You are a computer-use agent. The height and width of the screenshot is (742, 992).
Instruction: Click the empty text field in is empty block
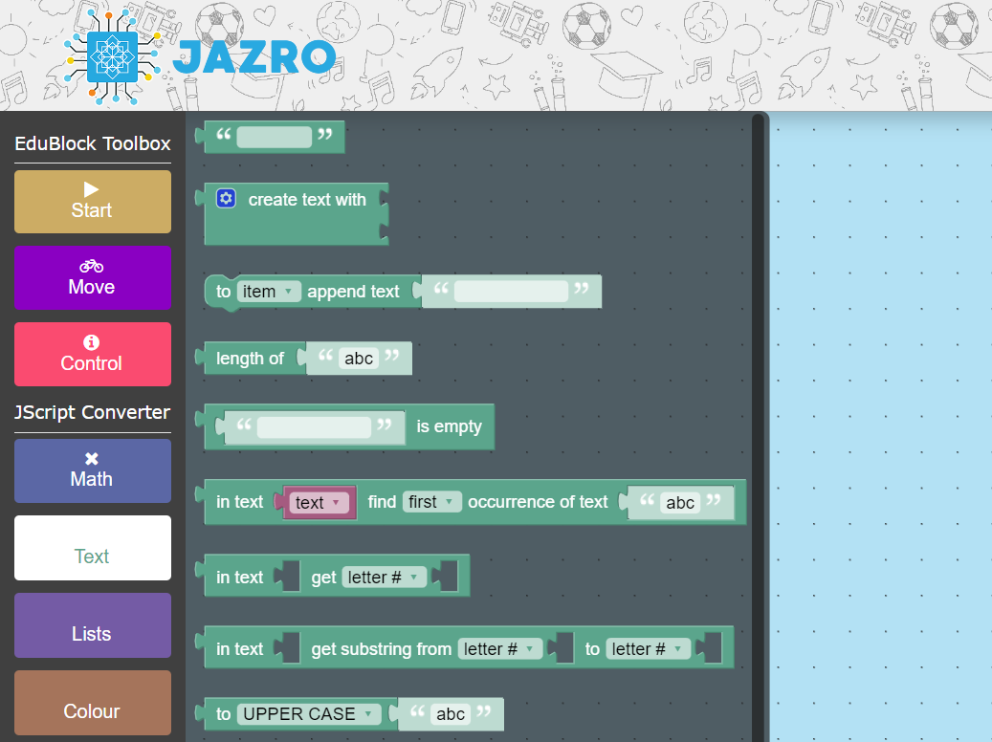314,426
